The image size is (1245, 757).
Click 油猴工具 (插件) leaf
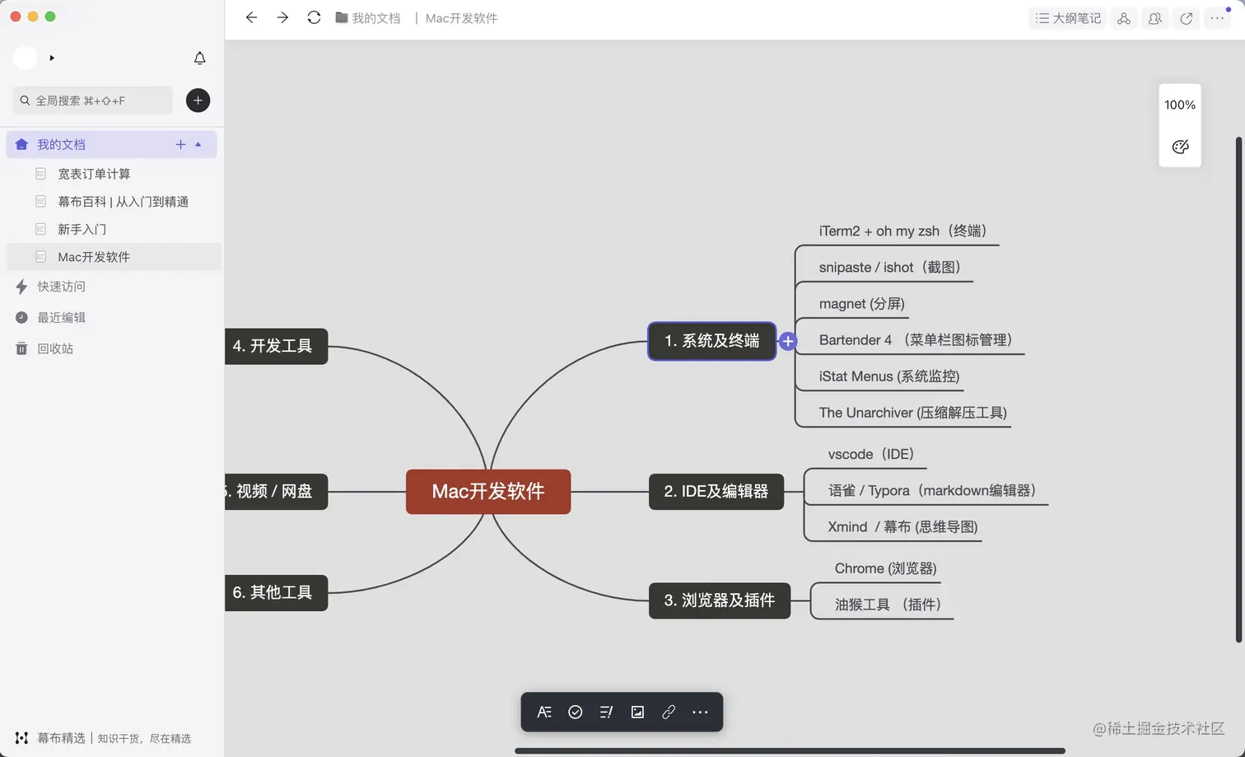pos(888,605)
